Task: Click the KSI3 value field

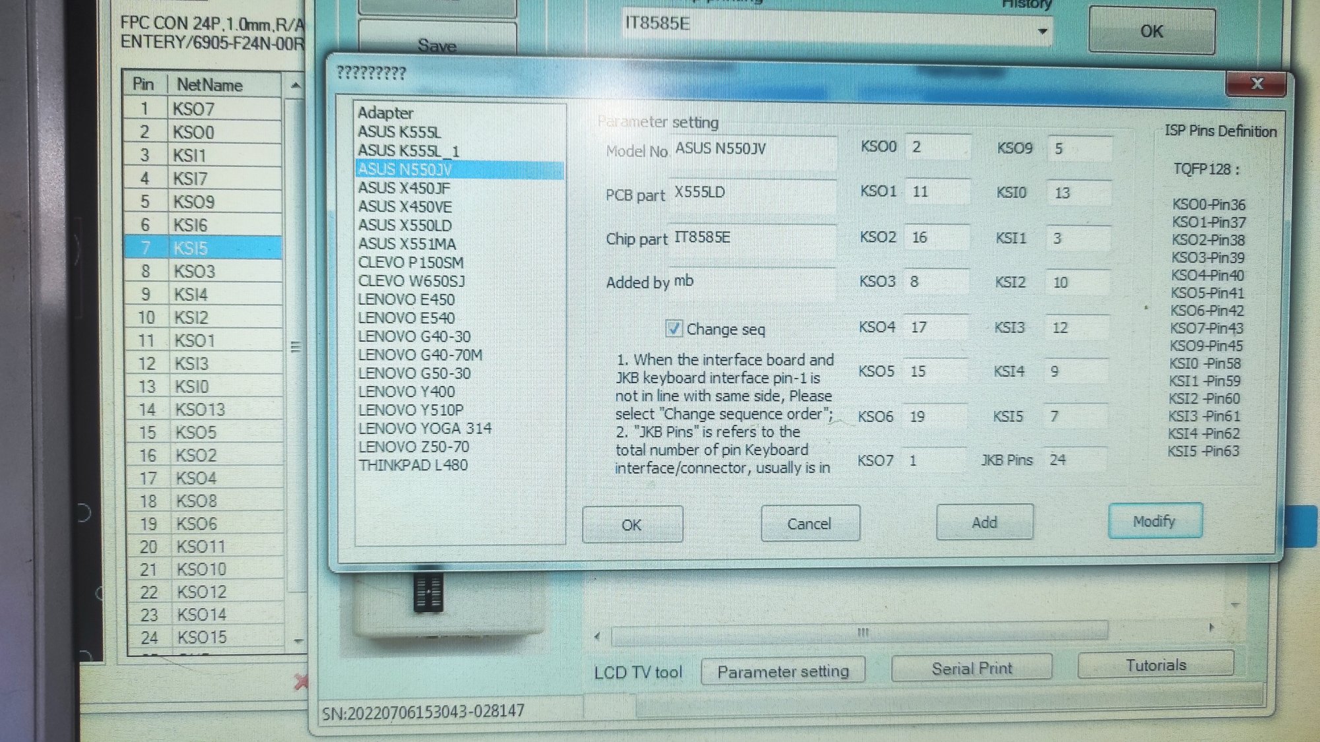Action: point(1078,327)
